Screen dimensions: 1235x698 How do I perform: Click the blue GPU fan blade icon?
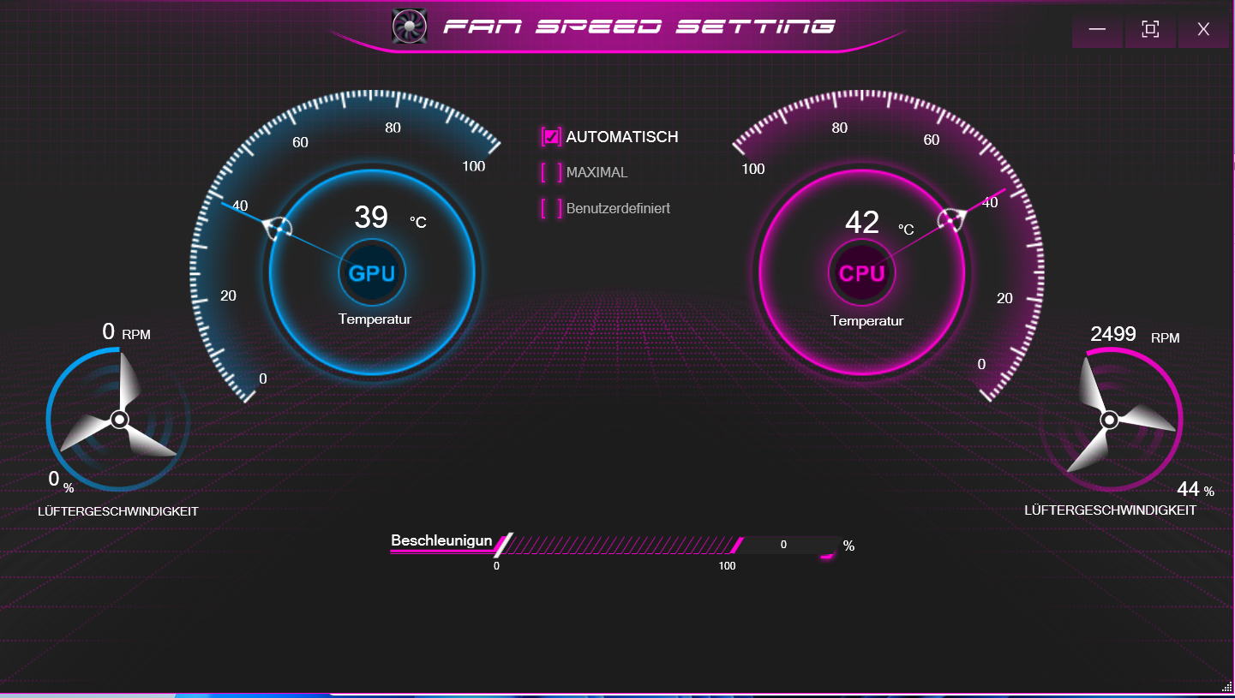pyautogui.click(x=119, y=420)
